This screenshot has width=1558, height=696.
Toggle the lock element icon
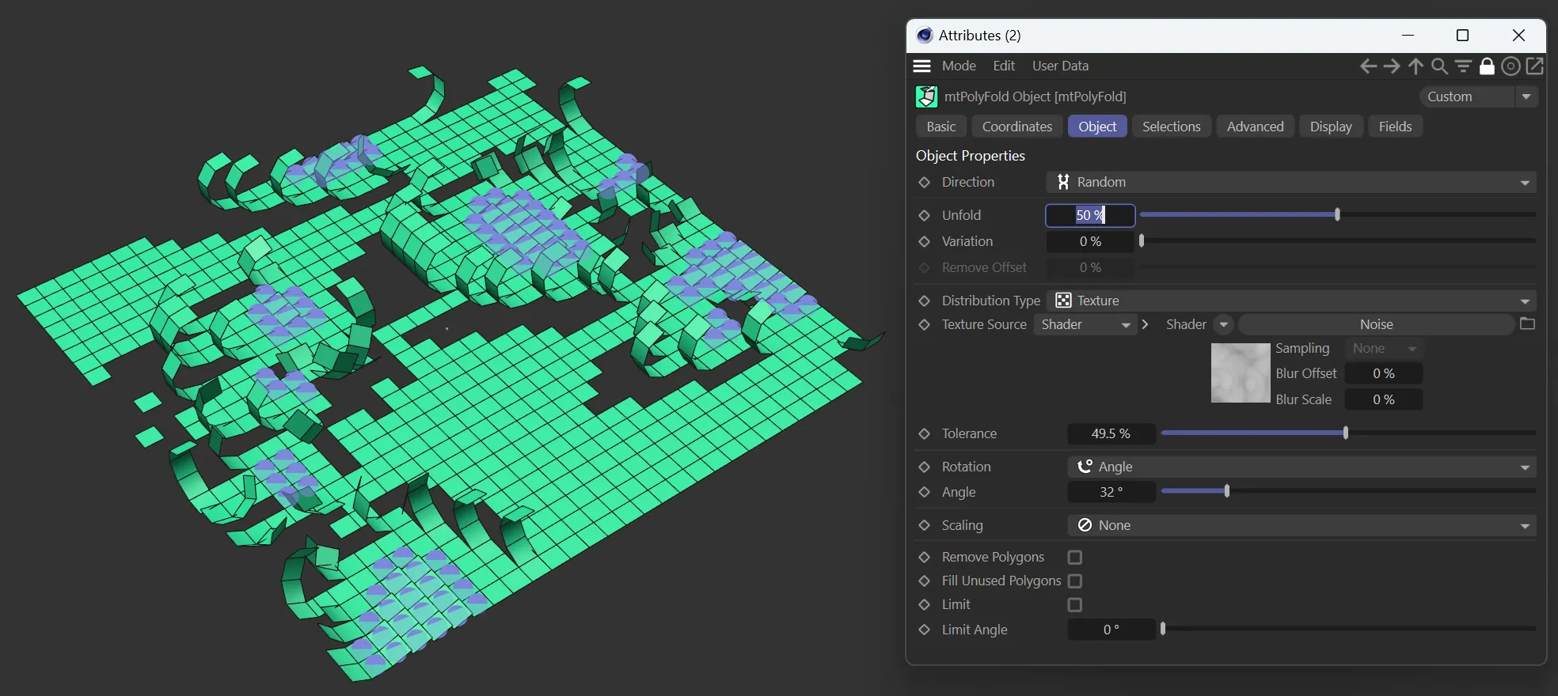point(1487,66)
